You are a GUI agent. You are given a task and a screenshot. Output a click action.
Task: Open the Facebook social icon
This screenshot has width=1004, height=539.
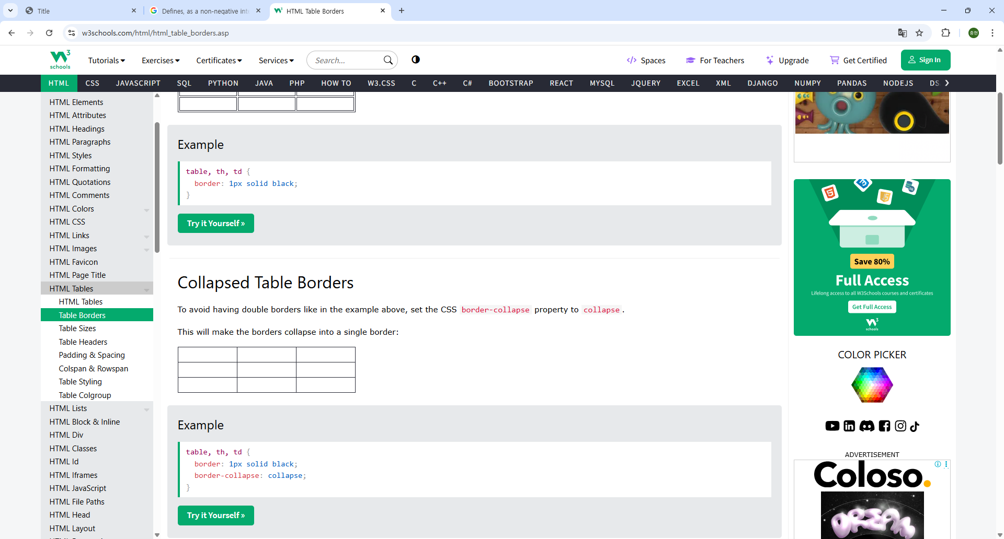pos(884,426)
